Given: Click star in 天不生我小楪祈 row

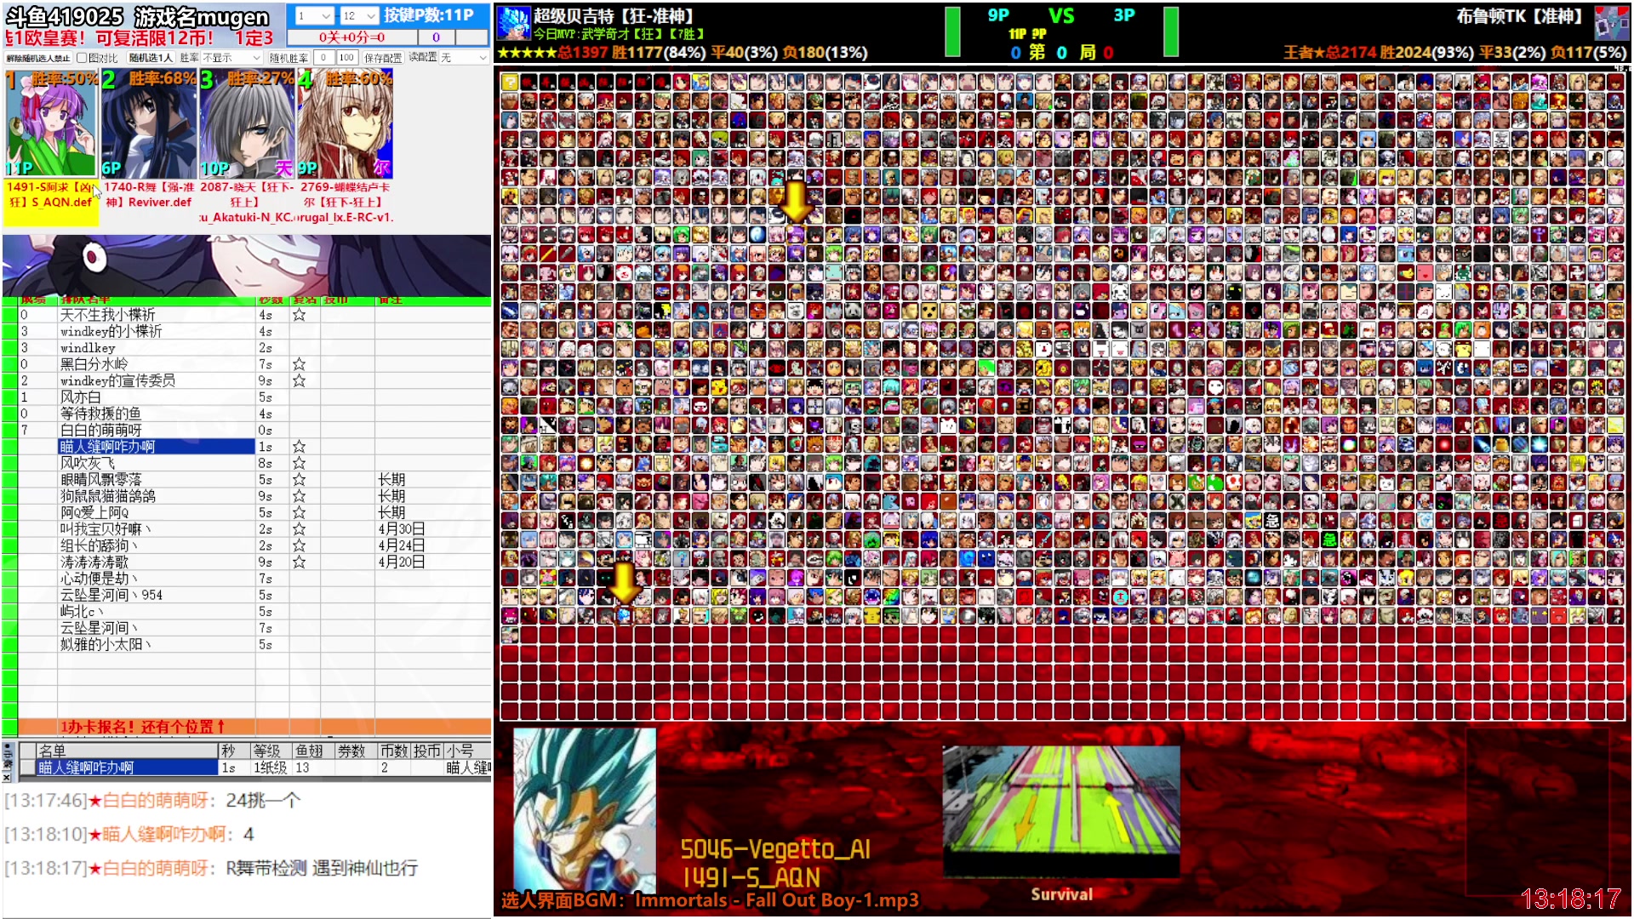Looking at the screenshot, I should [x=299, y=315].
